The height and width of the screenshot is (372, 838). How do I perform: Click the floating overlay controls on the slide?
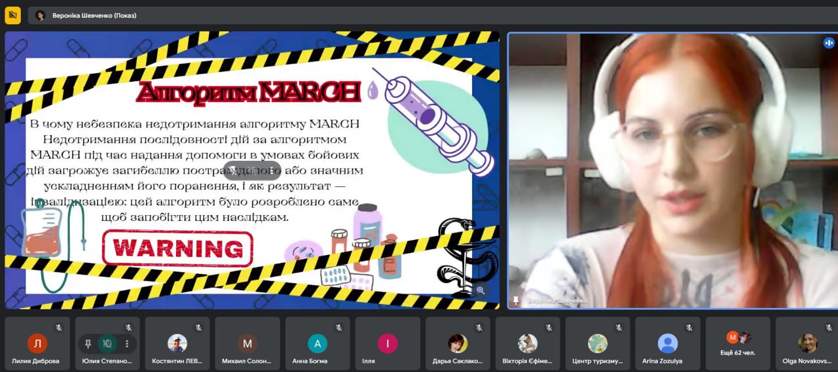252,171
